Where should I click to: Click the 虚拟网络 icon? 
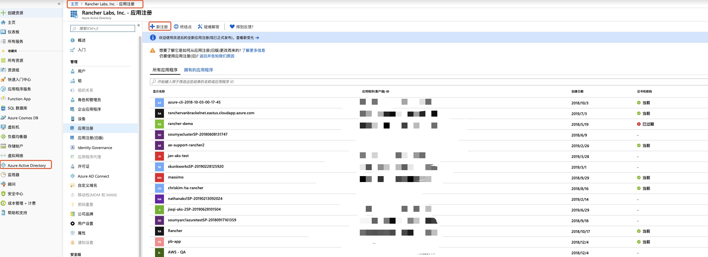[3, 156]
